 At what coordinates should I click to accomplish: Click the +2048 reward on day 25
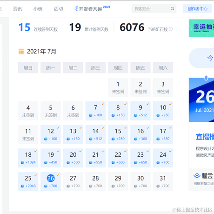click(31, 186)
